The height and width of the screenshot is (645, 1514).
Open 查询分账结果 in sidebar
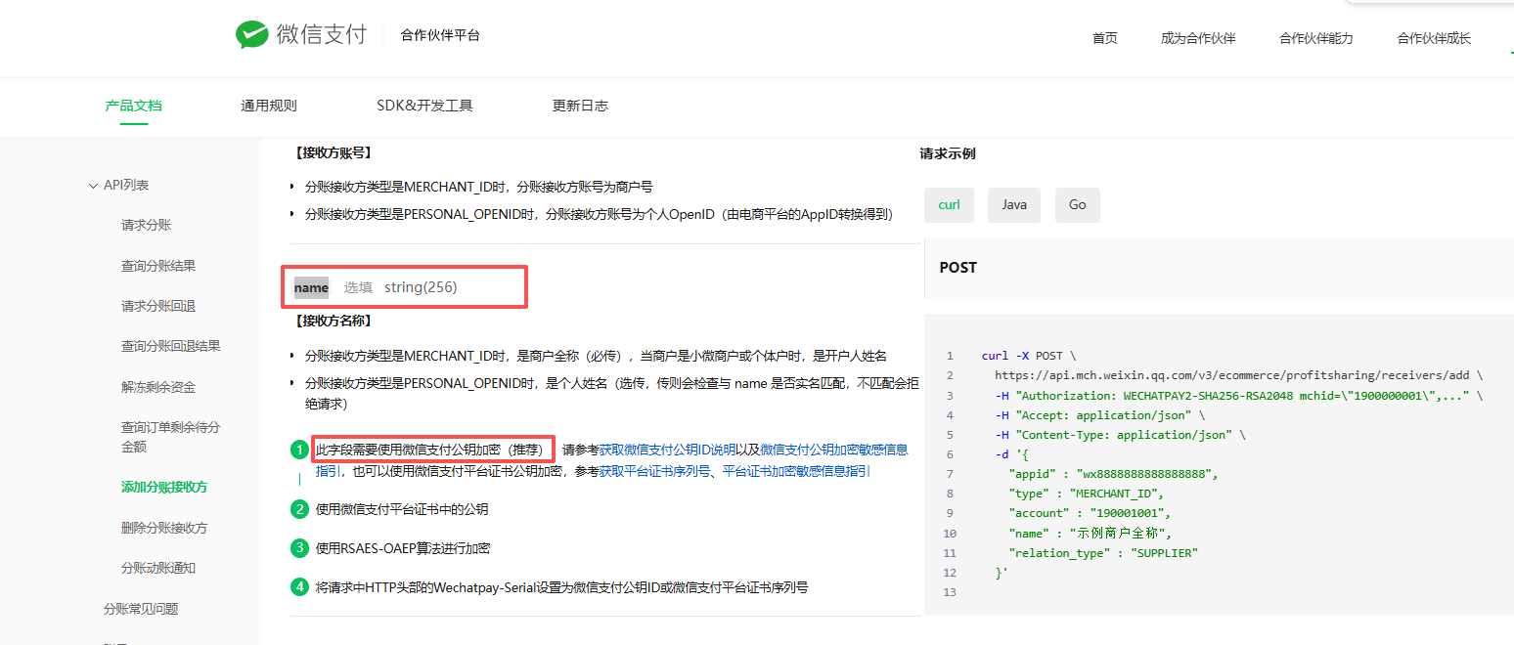(158, 266)
